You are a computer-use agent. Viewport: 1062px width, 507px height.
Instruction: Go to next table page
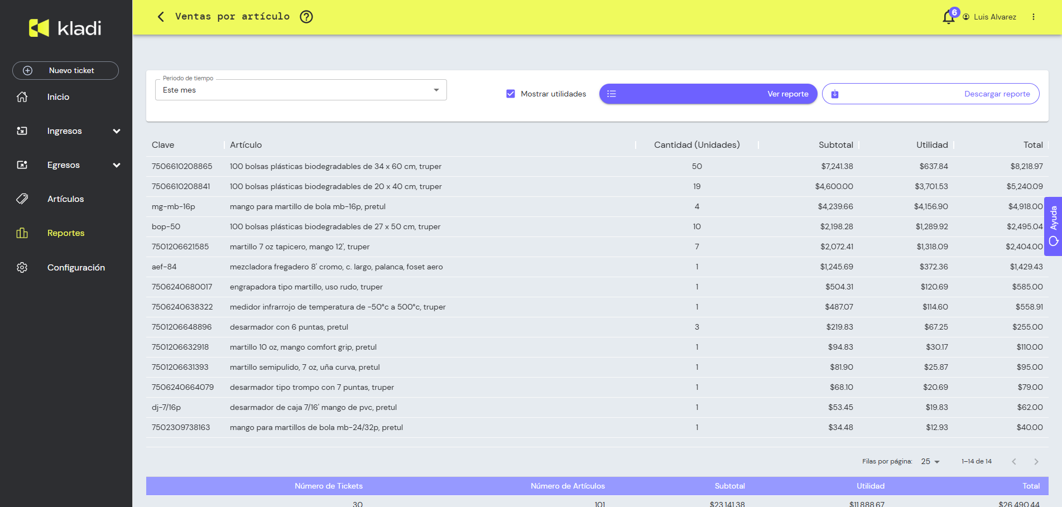(1036, 461)
